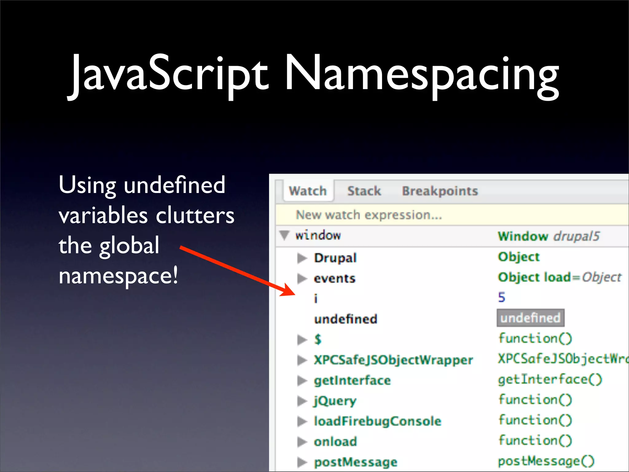Collapse the window tree node
This screenshot has width=629, height=472.
coord(285,235)
